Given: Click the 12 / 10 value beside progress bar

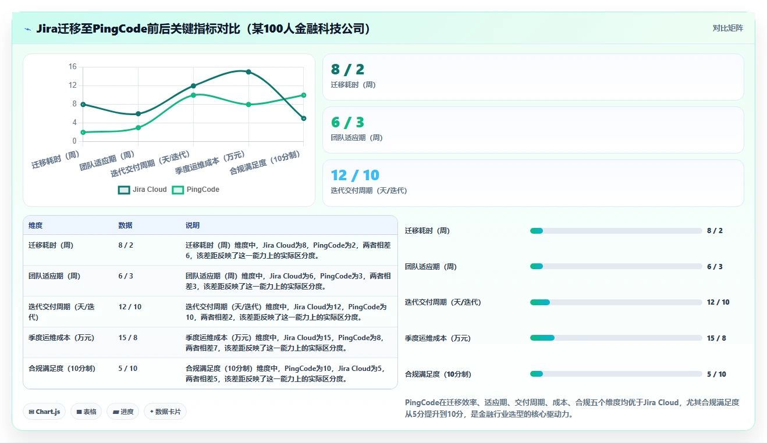Looking at the screenshot, I should [x=718, y=302].
